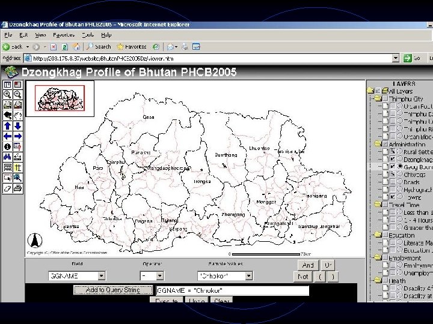Open the Buffer tool with yellow highlight
Viewport: 433px width, 324px height.
tap(18, 167)
